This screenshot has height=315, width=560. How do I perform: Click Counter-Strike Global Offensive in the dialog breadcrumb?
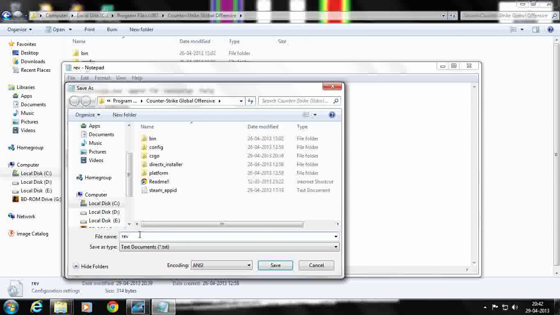pos(180,101)
